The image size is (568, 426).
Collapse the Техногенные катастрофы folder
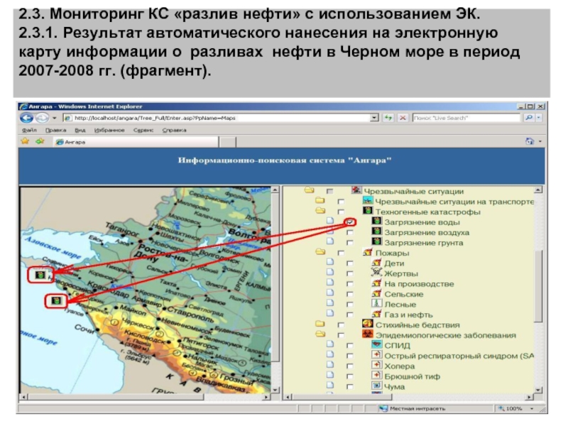click(320, 212)
